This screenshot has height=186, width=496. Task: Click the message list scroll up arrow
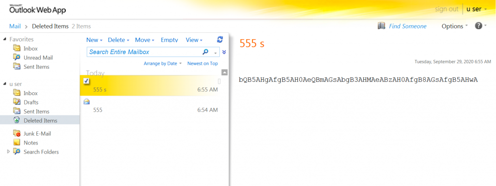tap(225, 72)
